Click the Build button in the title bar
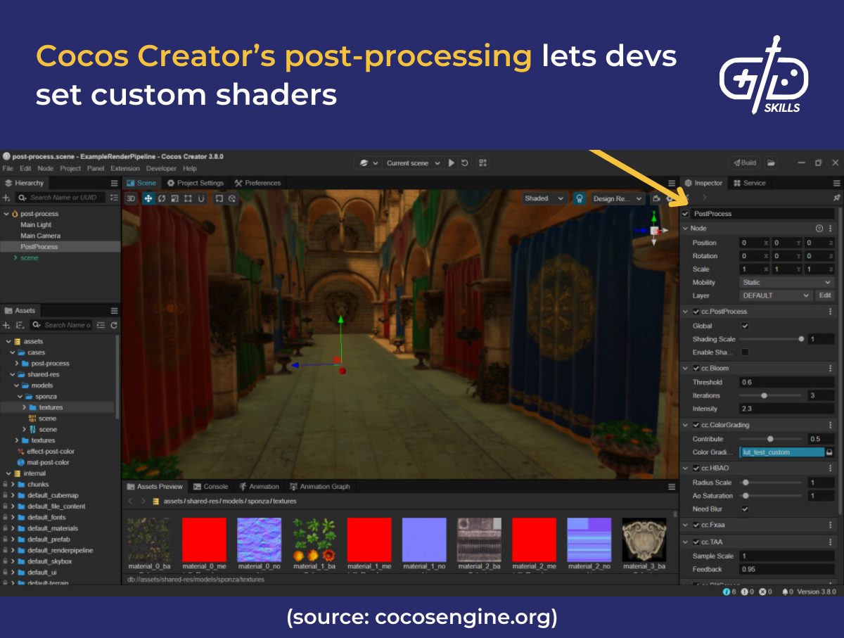 744,162
